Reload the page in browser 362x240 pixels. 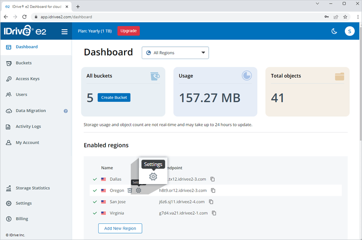click(x=24, y=17)
